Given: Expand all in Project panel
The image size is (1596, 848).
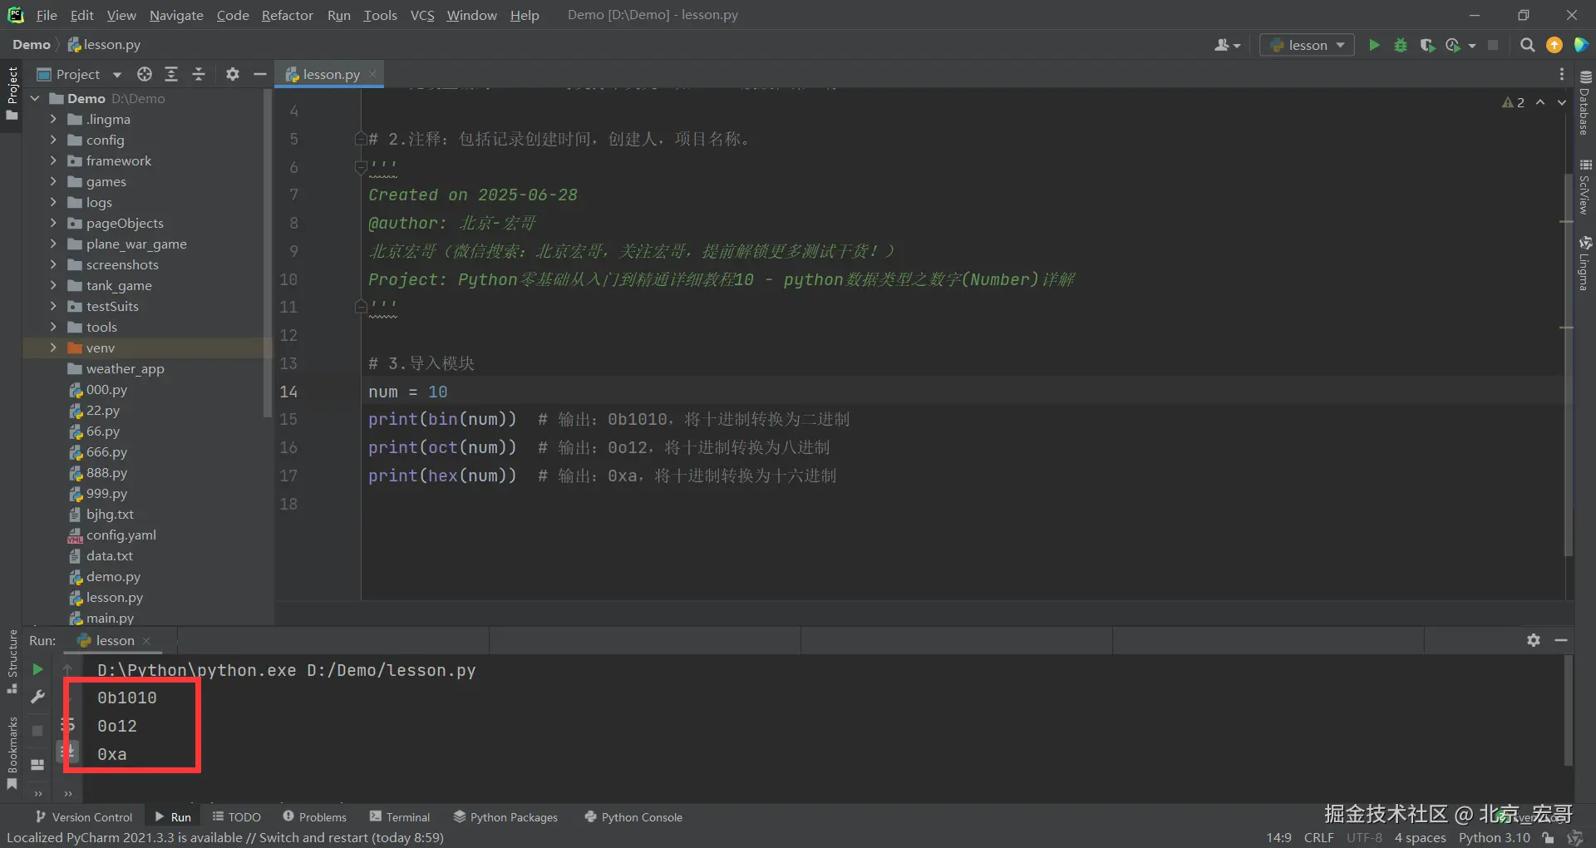Looking at the screenshot, I should [171, 74].
